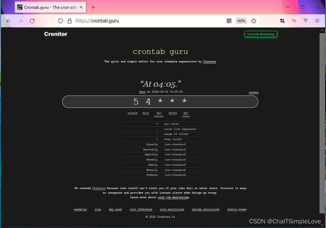Open the man page footer link
The image size is (326, 228).
[x=115, y=209]
